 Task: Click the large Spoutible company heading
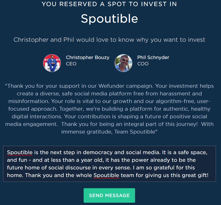[109, 19]
